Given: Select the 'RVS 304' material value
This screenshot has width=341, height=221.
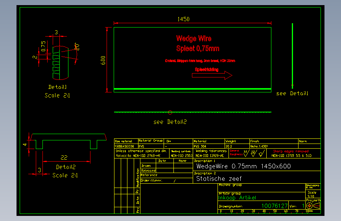Looking at the screenshot, I should pos(200,146).
